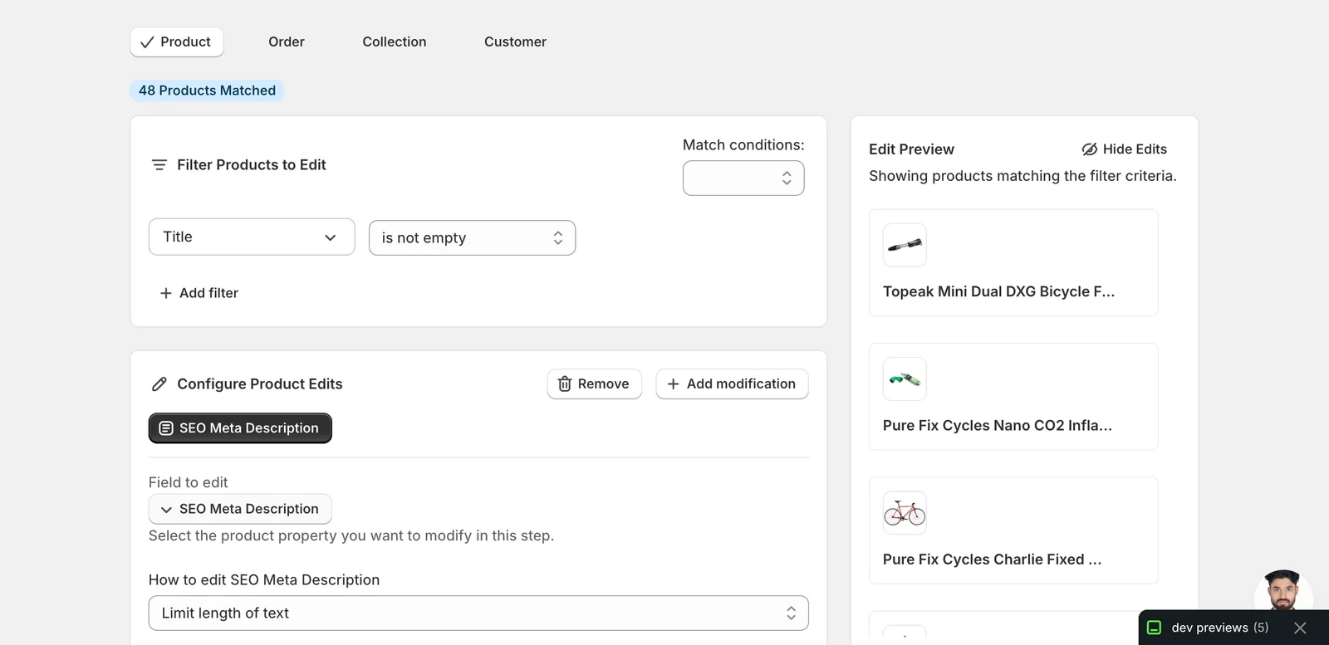
Task: Click the Edit Preview heading
Action: pyautogui.click(x=911, y=149)
